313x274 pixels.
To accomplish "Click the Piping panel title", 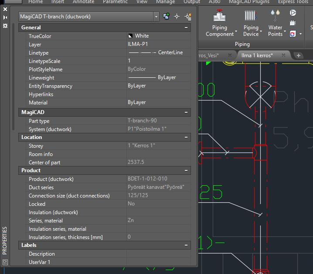I will 242,44.
